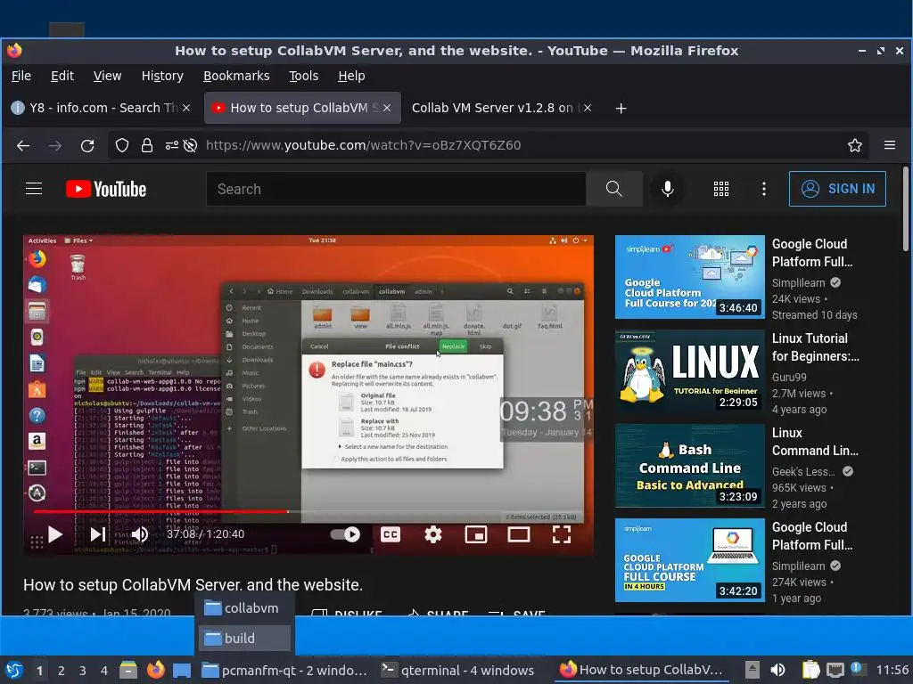913x684 pixels.
Task: Open Google Cloud Platform 3:46:40 thumbnail
Action: (x=690, y=277)
